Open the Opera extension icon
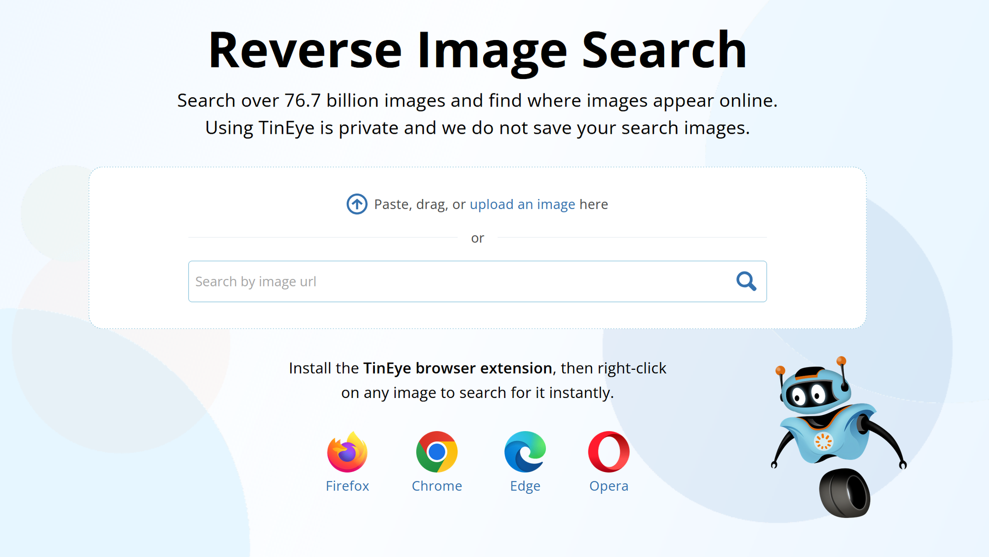 tap(609, 452)
